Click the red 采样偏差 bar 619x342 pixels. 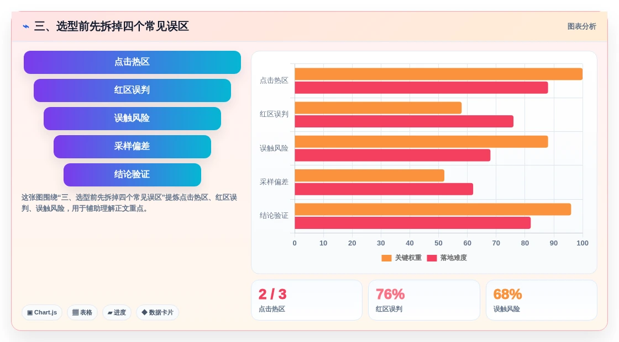[x=384, y=189]
